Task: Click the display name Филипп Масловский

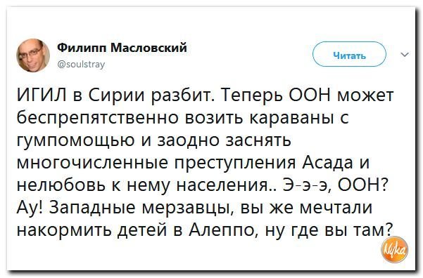Action: (x=122, y=48)
